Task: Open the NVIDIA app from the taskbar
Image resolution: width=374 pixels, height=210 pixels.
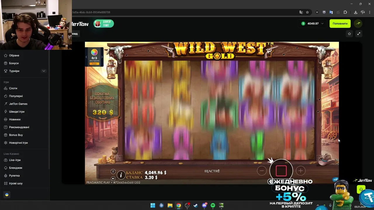Action: (x=221, y=205)
